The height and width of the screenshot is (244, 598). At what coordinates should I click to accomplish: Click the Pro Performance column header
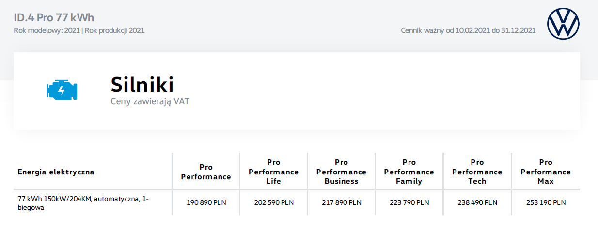point(206,172)
